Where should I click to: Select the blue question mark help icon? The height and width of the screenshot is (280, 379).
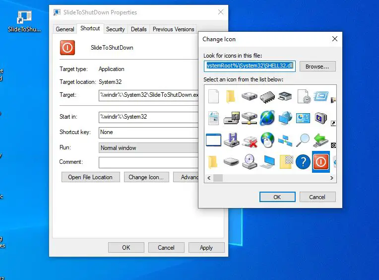pos(303,162)
